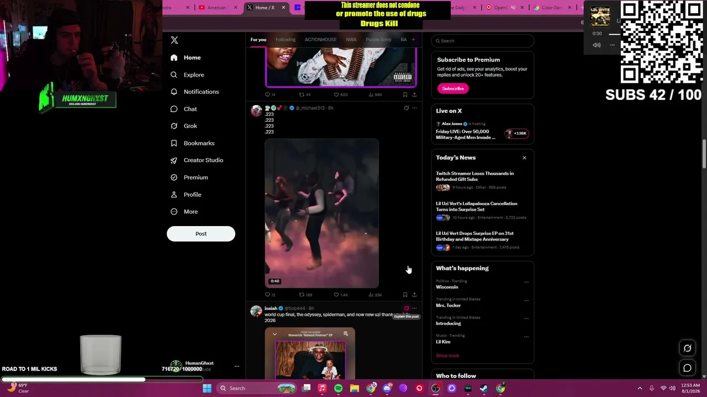This screenshot has width=707, height=397.
Task: Add a new timeline tab with plus
Action: (413, 40)
